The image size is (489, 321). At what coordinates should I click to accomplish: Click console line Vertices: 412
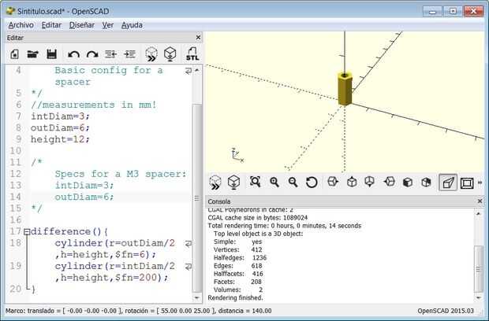coord(238,249)
